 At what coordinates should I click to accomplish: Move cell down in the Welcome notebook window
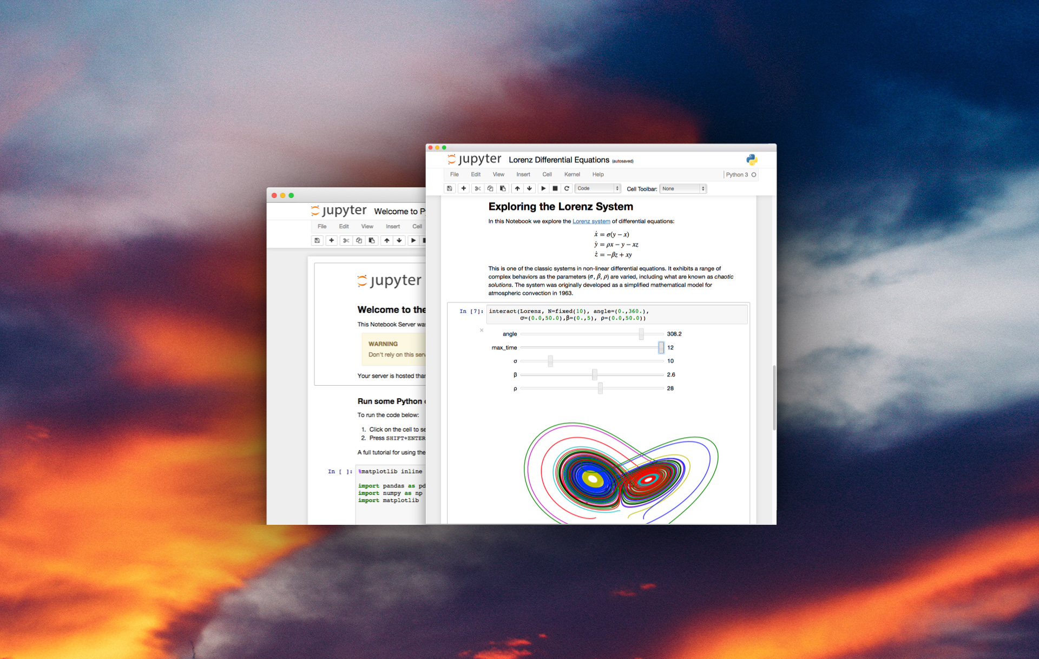399,240
